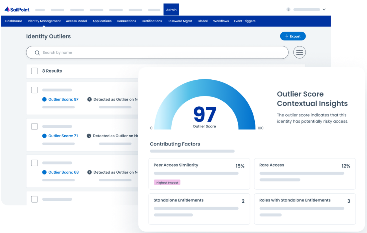Open the help question mark icon

(288, 10)
